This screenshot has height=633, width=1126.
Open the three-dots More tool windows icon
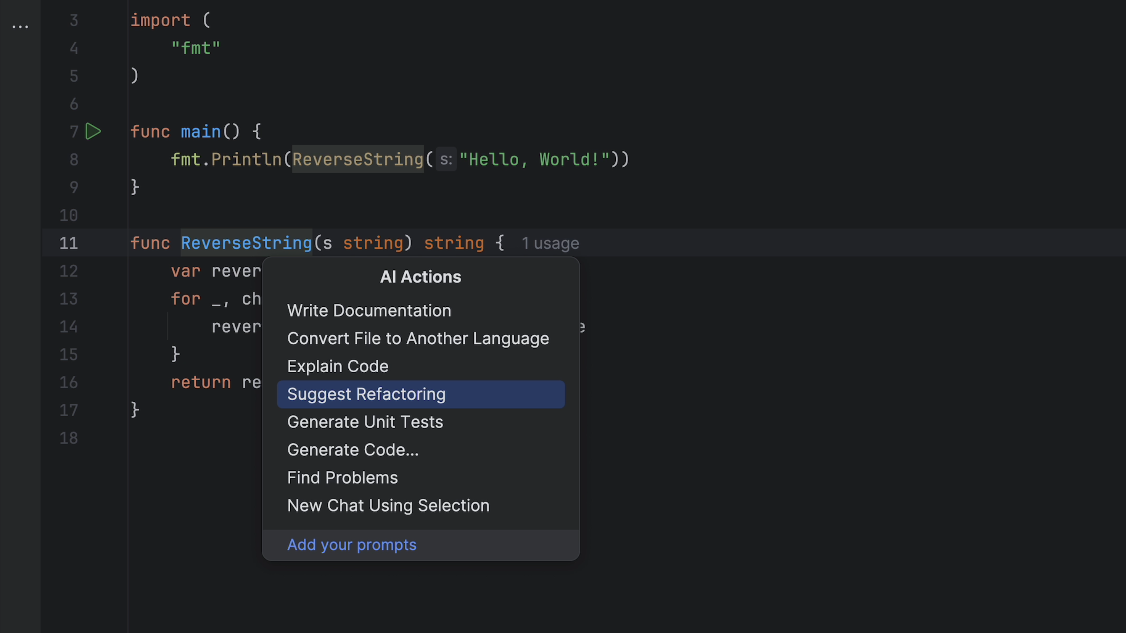[x=20, y=27]
